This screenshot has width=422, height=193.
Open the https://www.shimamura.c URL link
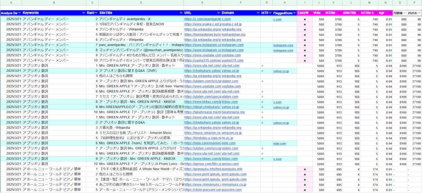pos(202,185)
